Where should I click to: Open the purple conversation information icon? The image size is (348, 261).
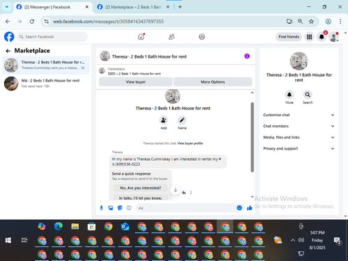coord(247,56)
